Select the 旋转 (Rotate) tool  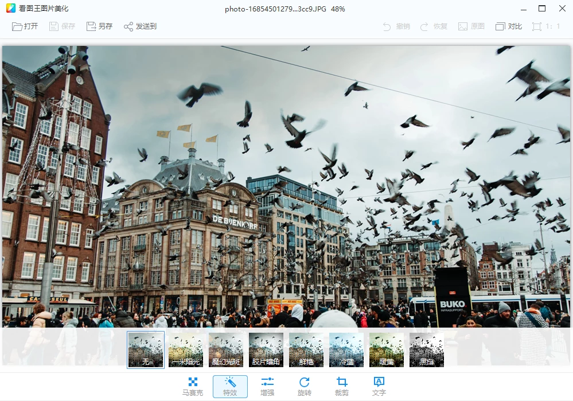pyautogui.click(x=305, y=386)
